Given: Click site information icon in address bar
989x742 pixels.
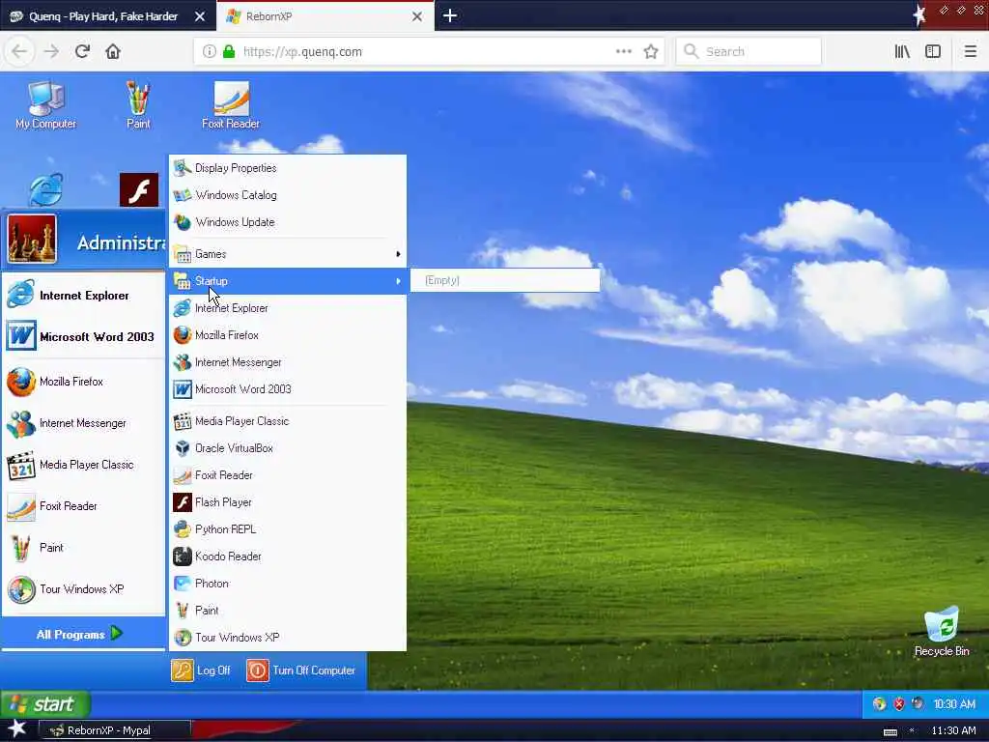Looking at the screenshot, I should coord(210,52).
